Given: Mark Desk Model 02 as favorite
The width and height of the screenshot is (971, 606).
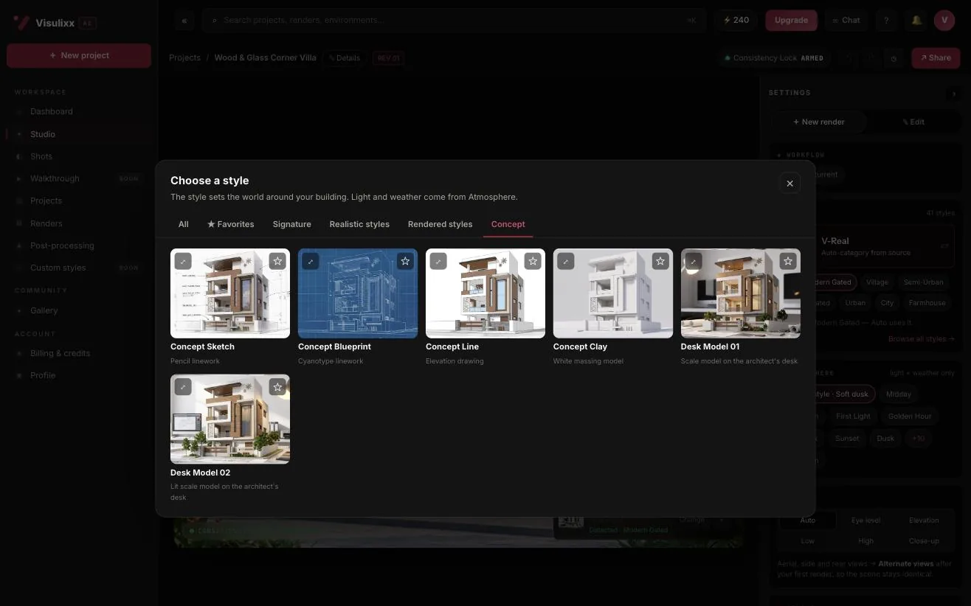Looking at the screenshot, I should click(x=277, y=387).
